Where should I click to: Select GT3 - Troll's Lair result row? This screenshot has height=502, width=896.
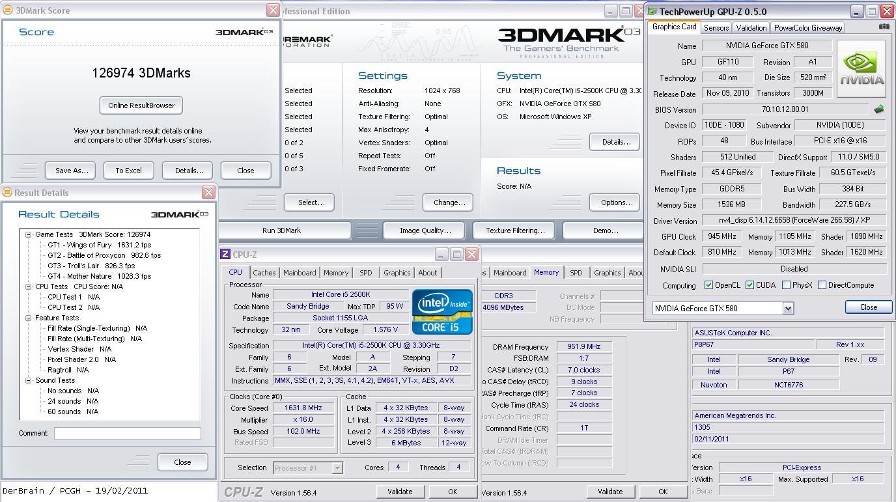(x=91, y=266)
